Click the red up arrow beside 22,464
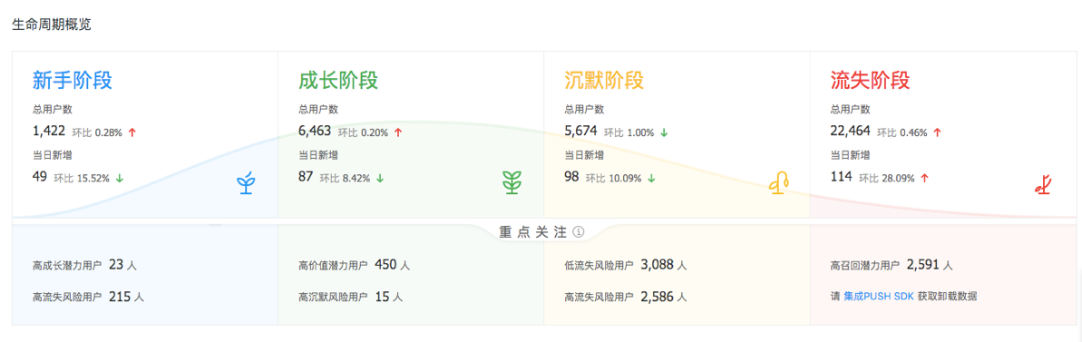Viewport: 1082px width, 342px height. point(937,132)
